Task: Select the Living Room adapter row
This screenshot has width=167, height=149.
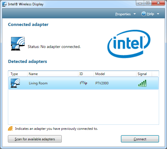Action: [x=83, y=83]
